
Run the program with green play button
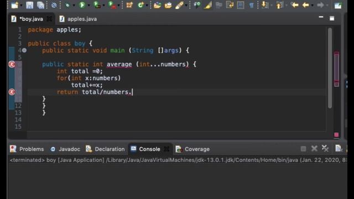coord(82,5)
